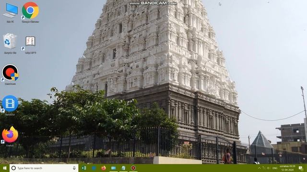Select the Recycle Bin desktop icon
The width and height of the screenshot is (307, 172).
[10, 43]
